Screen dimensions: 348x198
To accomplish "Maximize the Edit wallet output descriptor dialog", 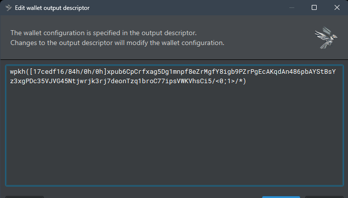I will [314, 7].
